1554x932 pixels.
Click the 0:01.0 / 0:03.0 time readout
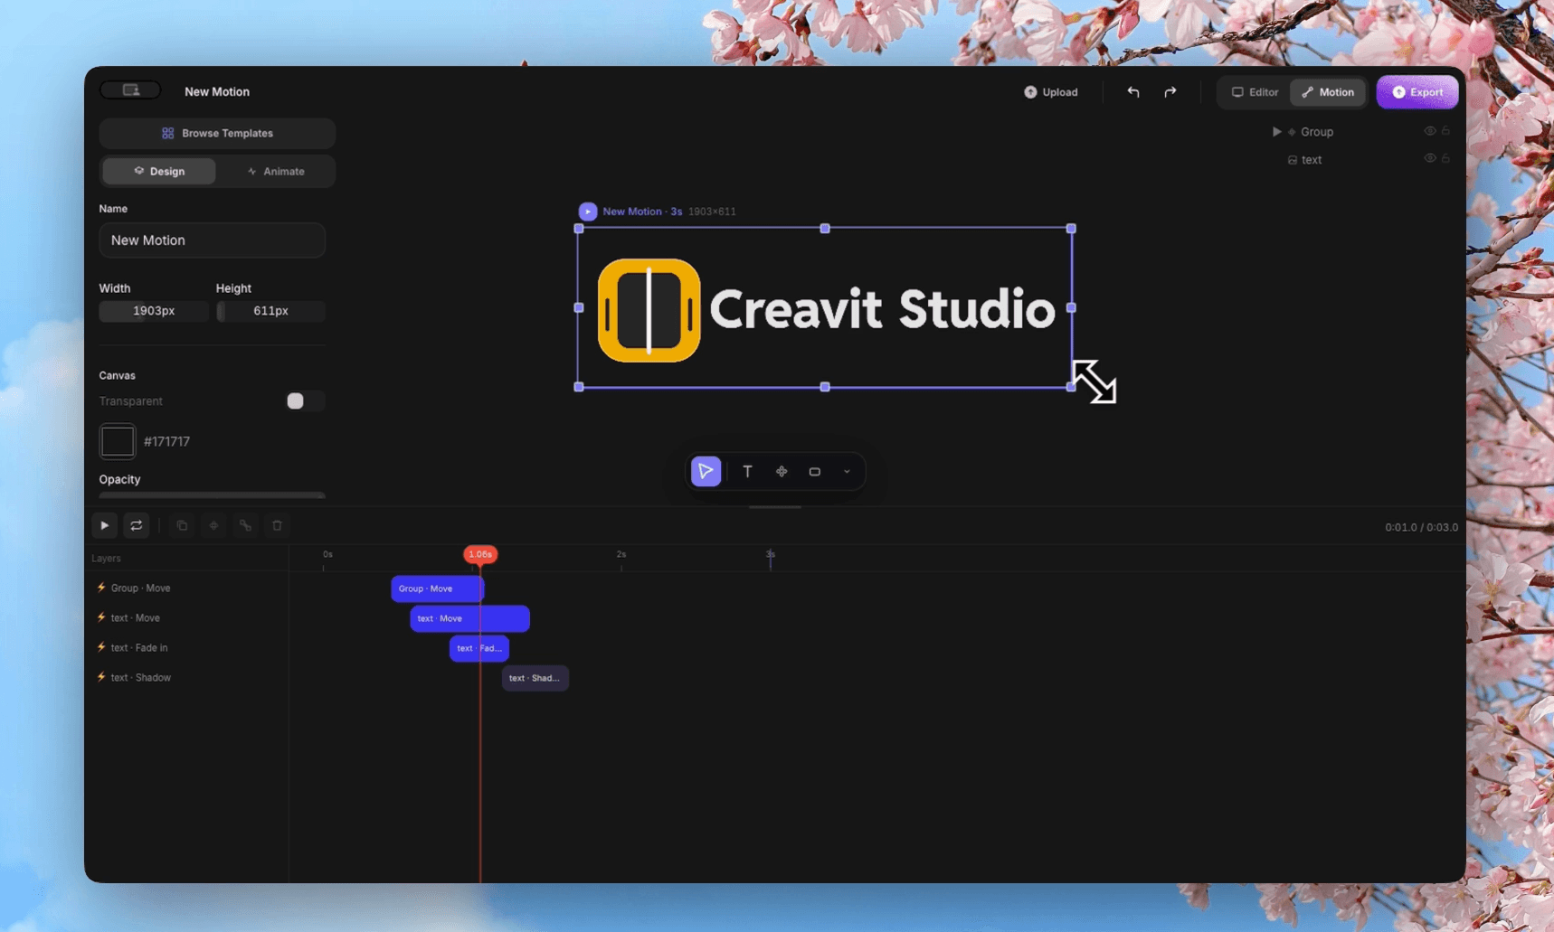pyautogui.click(x=1421, y=527)
